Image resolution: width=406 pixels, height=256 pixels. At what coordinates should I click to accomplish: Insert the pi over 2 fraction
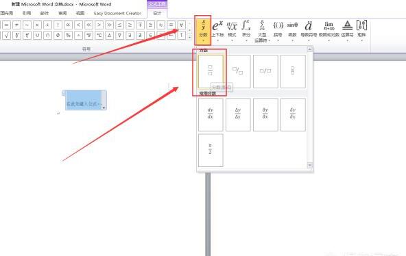click(x=211, y=150)
